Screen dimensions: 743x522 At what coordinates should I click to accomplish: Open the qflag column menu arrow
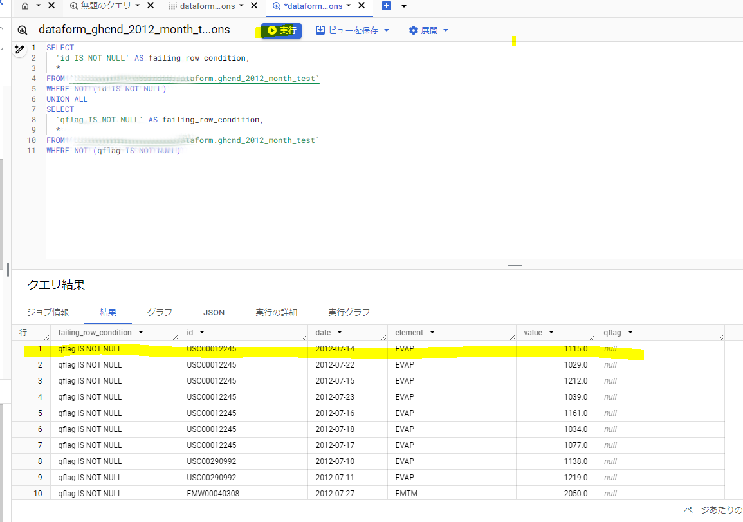pos(630,333)
